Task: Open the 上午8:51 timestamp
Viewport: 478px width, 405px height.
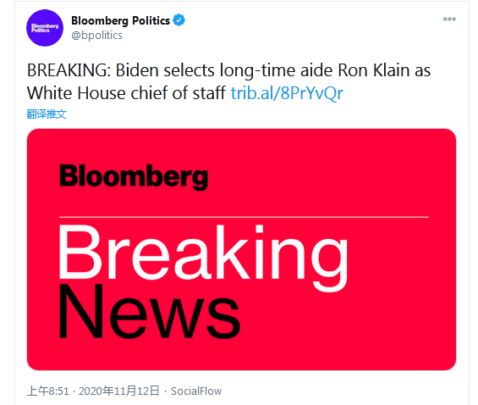Action: (48, 391)
